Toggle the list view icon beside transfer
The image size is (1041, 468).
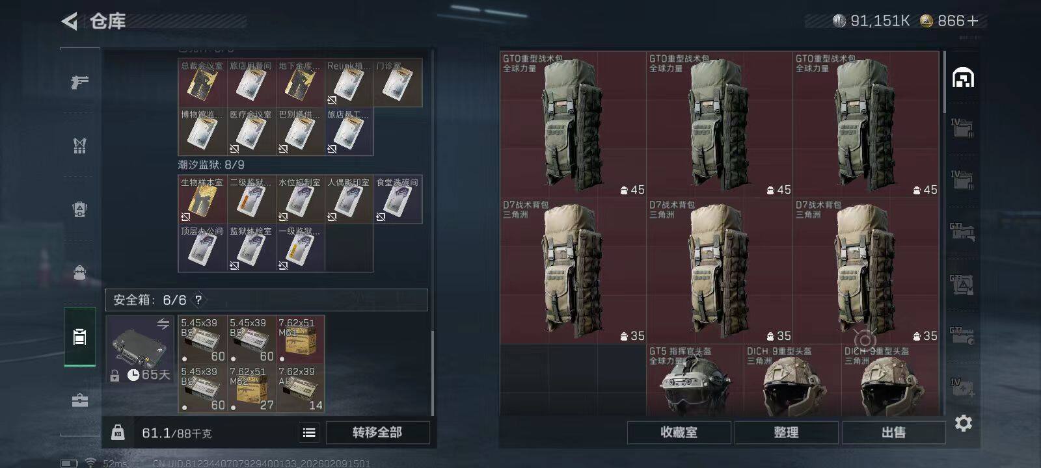[310, 432]
